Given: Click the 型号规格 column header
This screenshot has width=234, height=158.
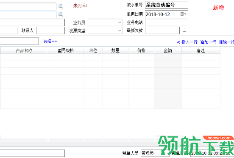Looking at the screenshot, I should [x=66, y=50].
